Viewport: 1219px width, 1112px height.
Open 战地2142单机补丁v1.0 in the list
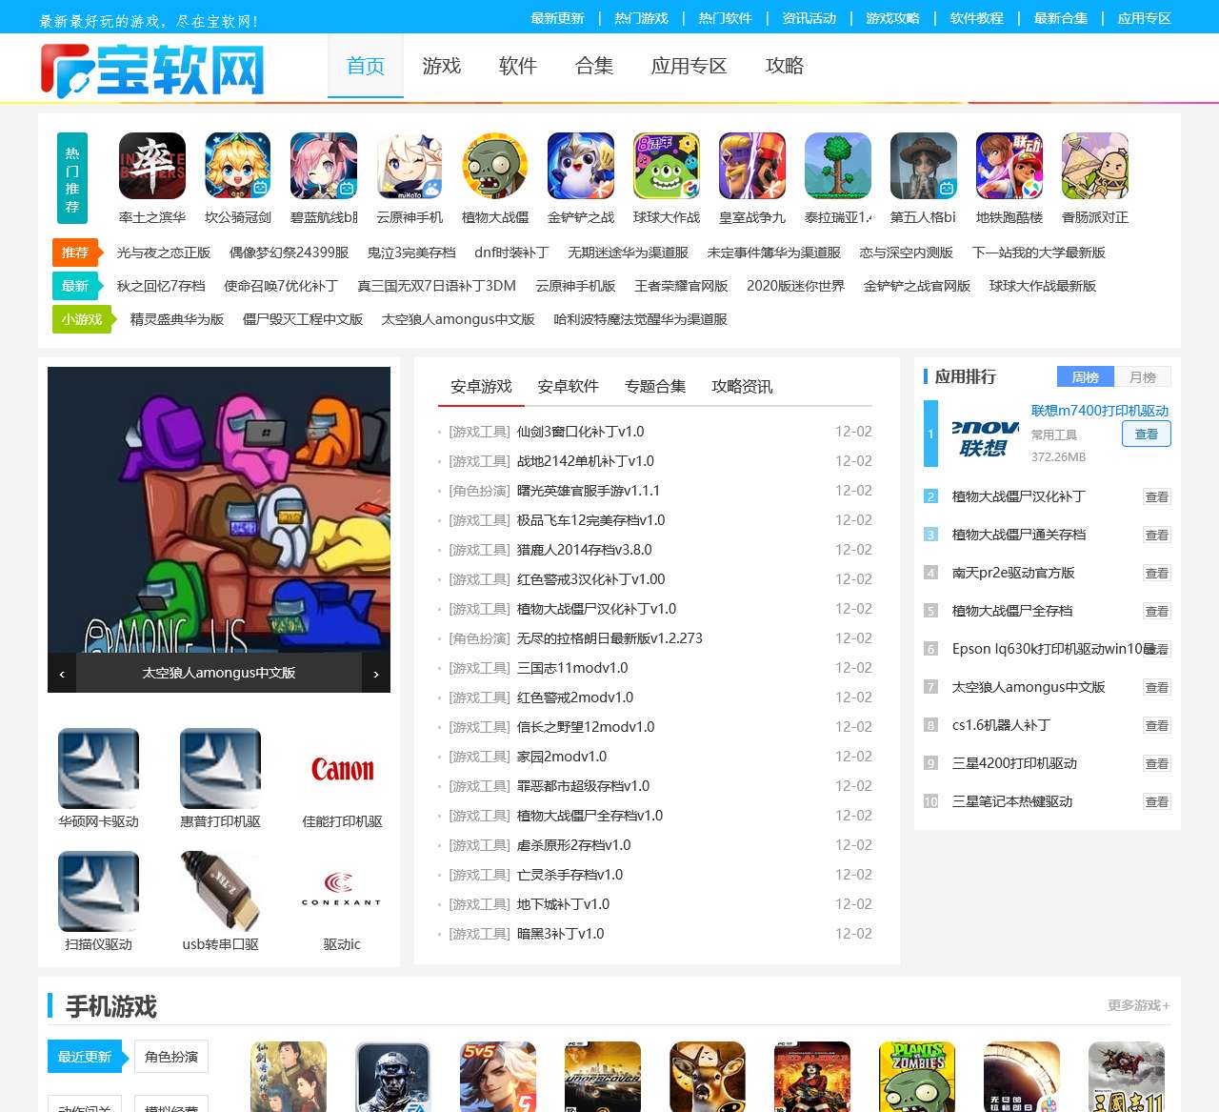click(585, 461)
